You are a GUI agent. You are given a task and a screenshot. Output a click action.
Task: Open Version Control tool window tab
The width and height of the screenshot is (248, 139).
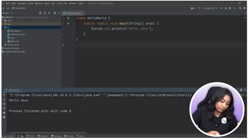tap(8, 136)
